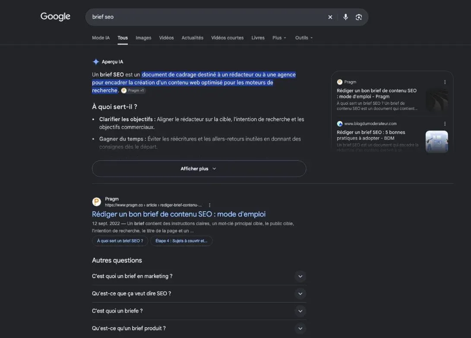Viewport: 471px width, 338px height.
Task: Click the Pragm article thumbnail image
Action: (437, 100)
